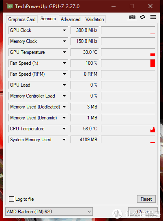Open the Advanced tab
163x221 pixels.
(x=71, y=19)
